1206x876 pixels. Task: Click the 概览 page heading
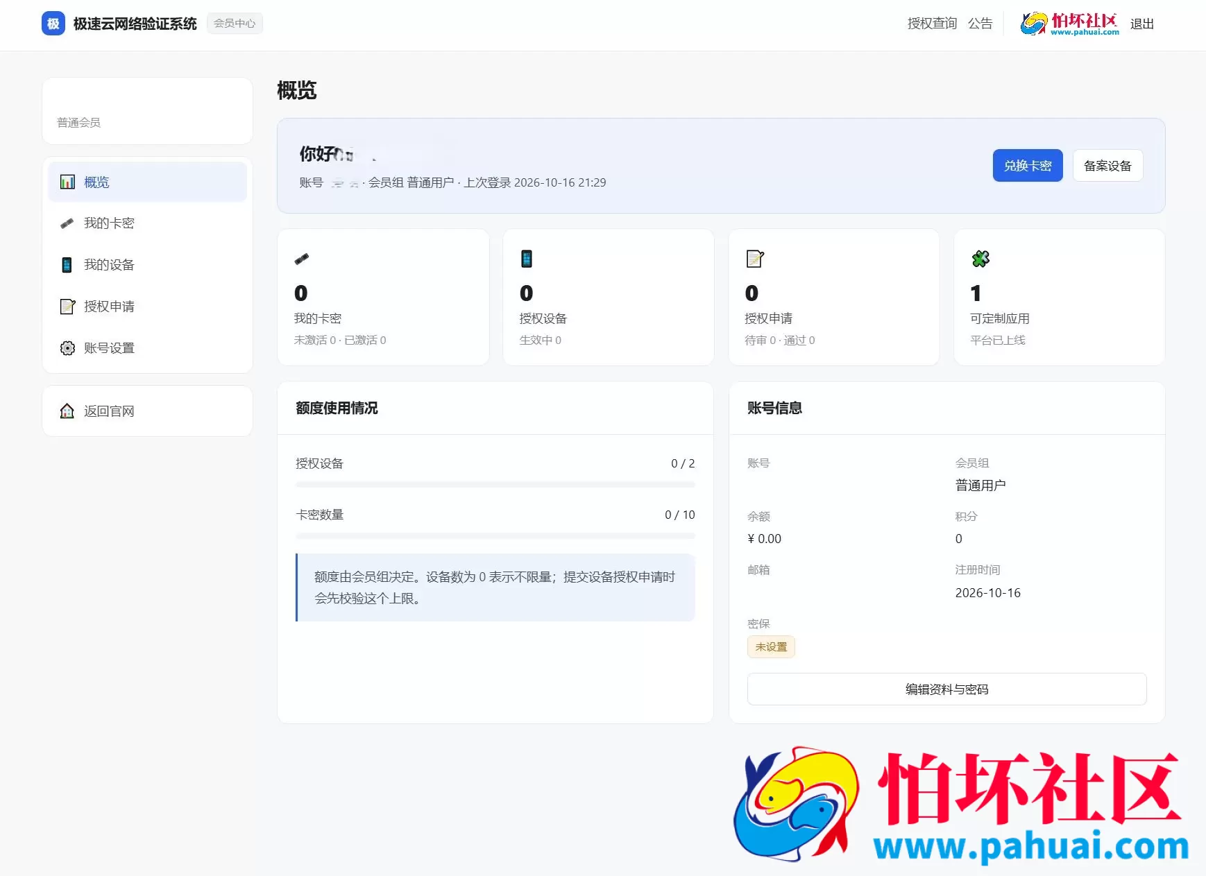pyautogui.click(x=297, y=90)
